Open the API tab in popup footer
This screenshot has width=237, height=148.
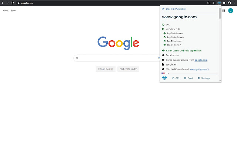(x=176, y=78)
